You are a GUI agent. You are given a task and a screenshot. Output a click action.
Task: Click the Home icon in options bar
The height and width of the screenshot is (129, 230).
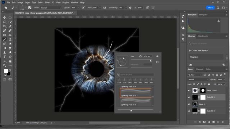click(x=6, y=8)
